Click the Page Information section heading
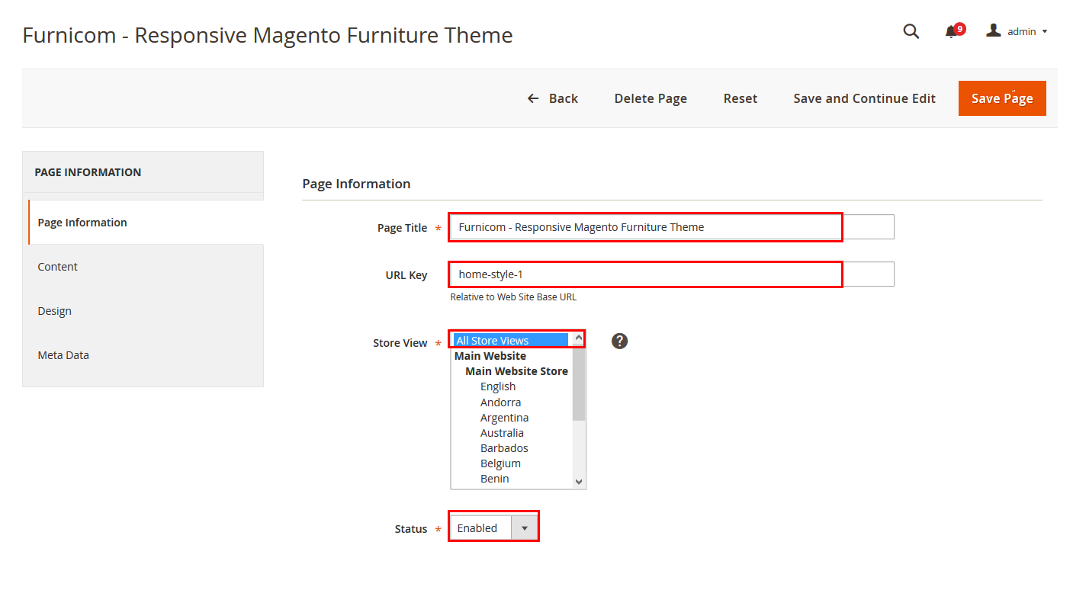The height and width of the screenshot is (606, 1073). click(x=356, y=184)
